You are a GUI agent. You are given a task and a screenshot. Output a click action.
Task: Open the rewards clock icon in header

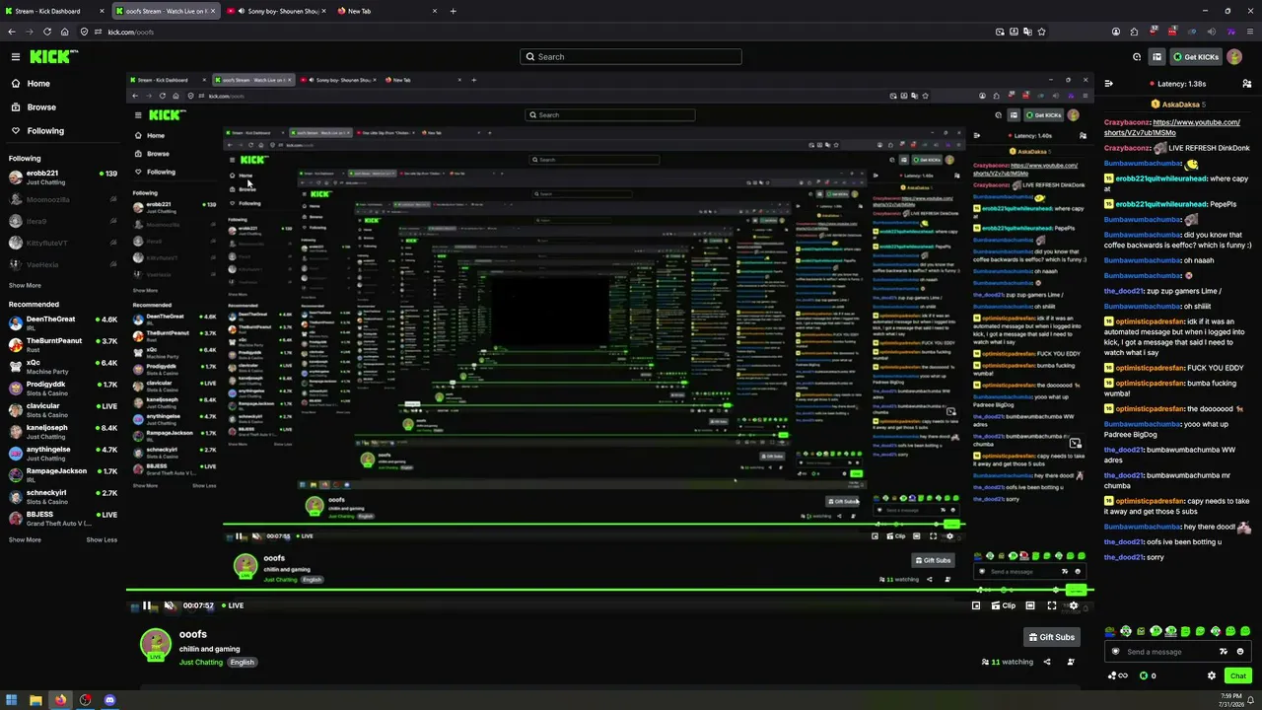coord(1137,57)
